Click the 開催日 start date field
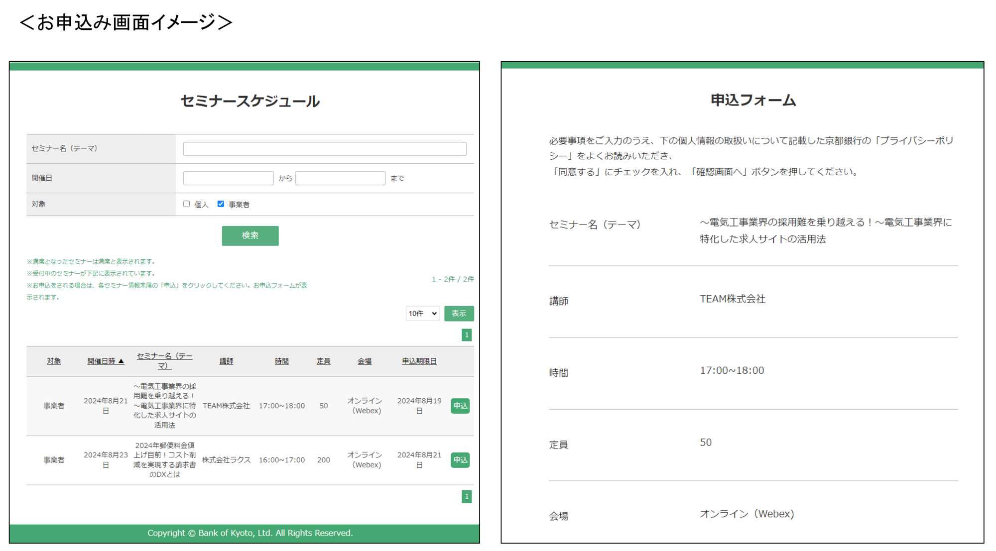The image size is (996, 551). tap(228, 178)
